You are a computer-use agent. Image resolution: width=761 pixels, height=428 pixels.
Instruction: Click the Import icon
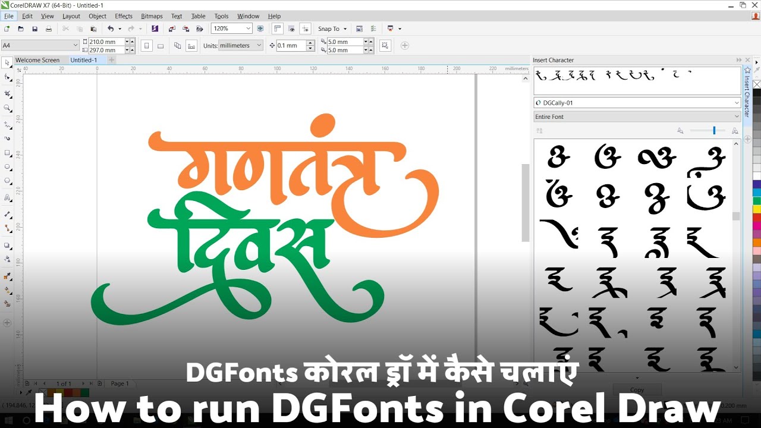[x=172, y=29]
